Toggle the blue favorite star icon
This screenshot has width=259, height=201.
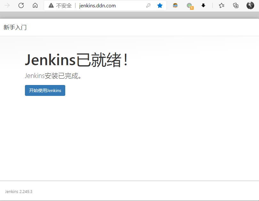pyautogui.click(x=160, y=6)
